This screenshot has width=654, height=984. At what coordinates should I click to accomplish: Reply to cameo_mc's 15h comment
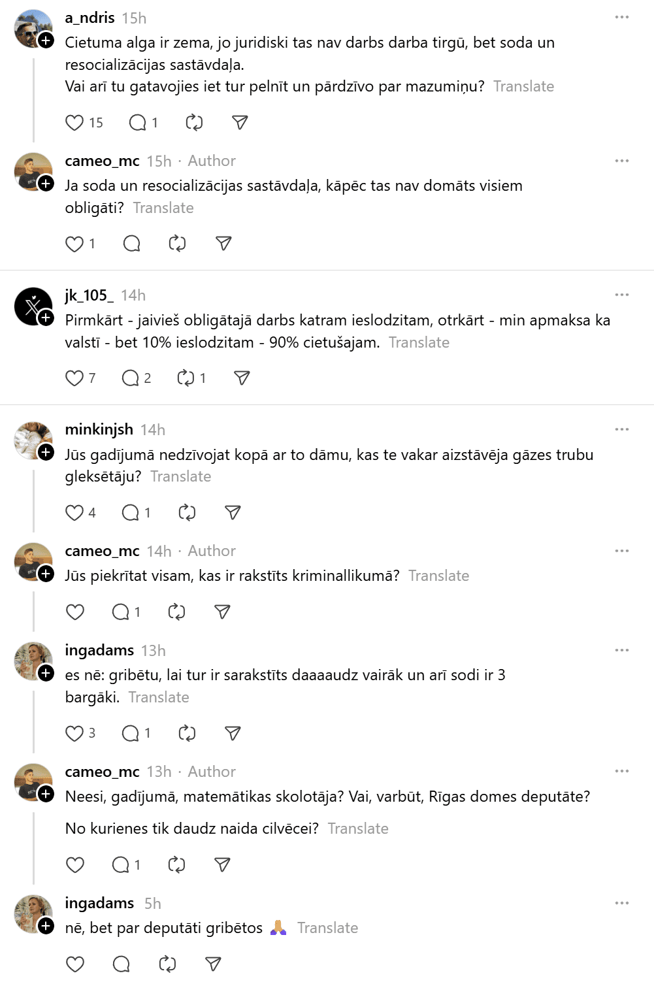click(132, 244)
